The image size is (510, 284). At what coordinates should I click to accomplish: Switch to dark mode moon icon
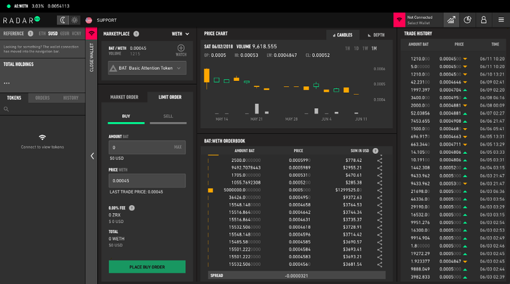tap(62, 20)
